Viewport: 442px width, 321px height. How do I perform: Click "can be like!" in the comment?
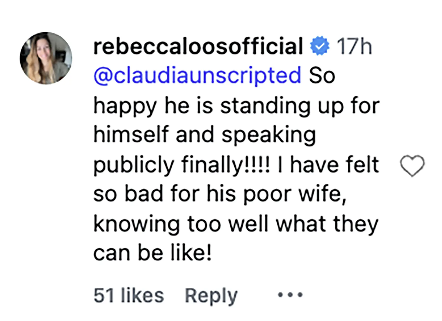coord(152,253)
